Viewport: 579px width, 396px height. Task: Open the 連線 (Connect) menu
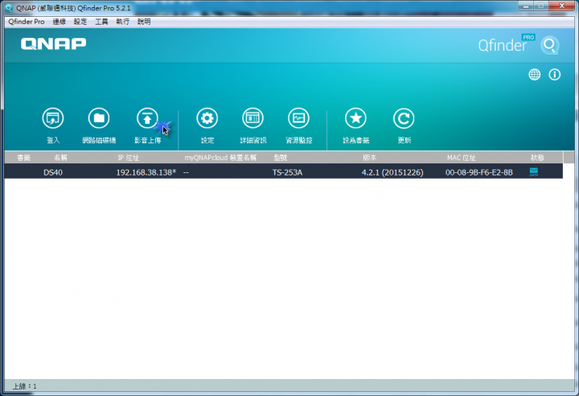click(59, 22)
